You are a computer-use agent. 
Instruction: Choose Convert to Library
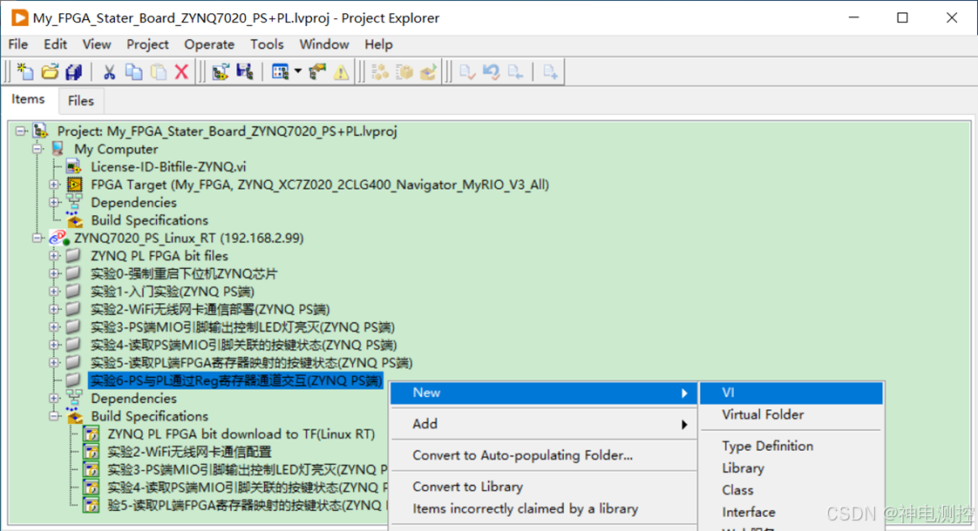click(x=543, y=486)
